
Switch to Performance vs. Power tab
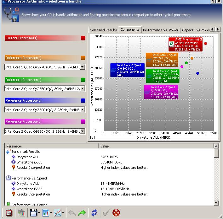161,30
